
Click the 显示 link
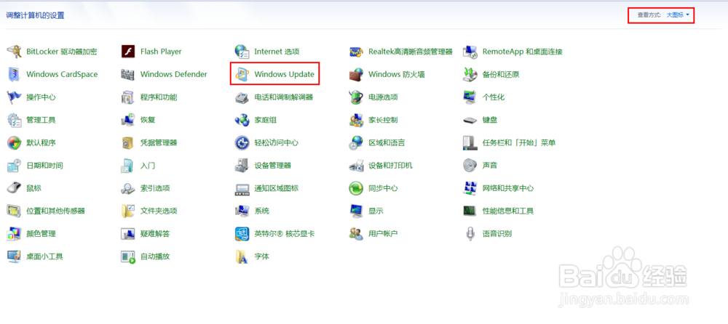376,211
